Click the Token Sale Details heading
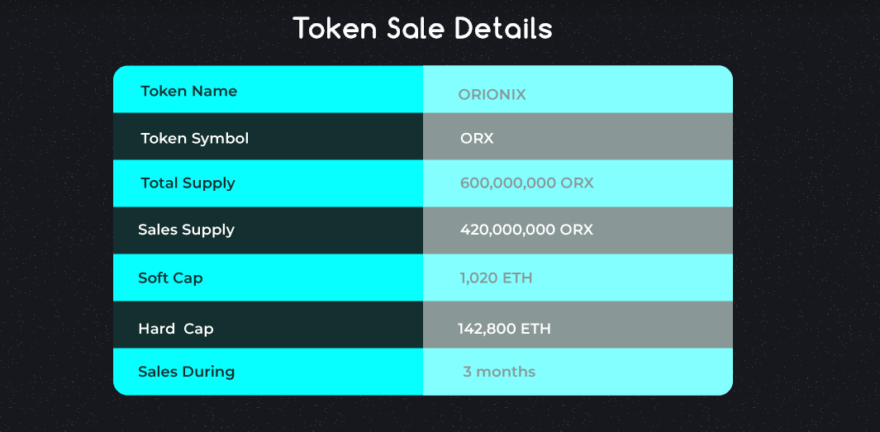The width and height of the screenshot is (880, 432). [x=422, y=29]
